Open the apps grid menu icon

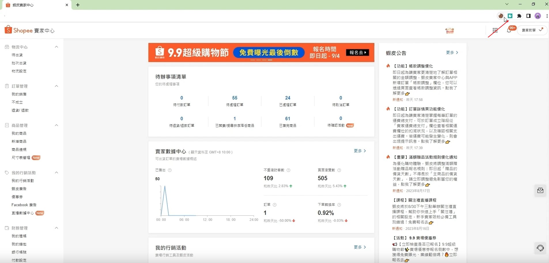coord(495,30)
